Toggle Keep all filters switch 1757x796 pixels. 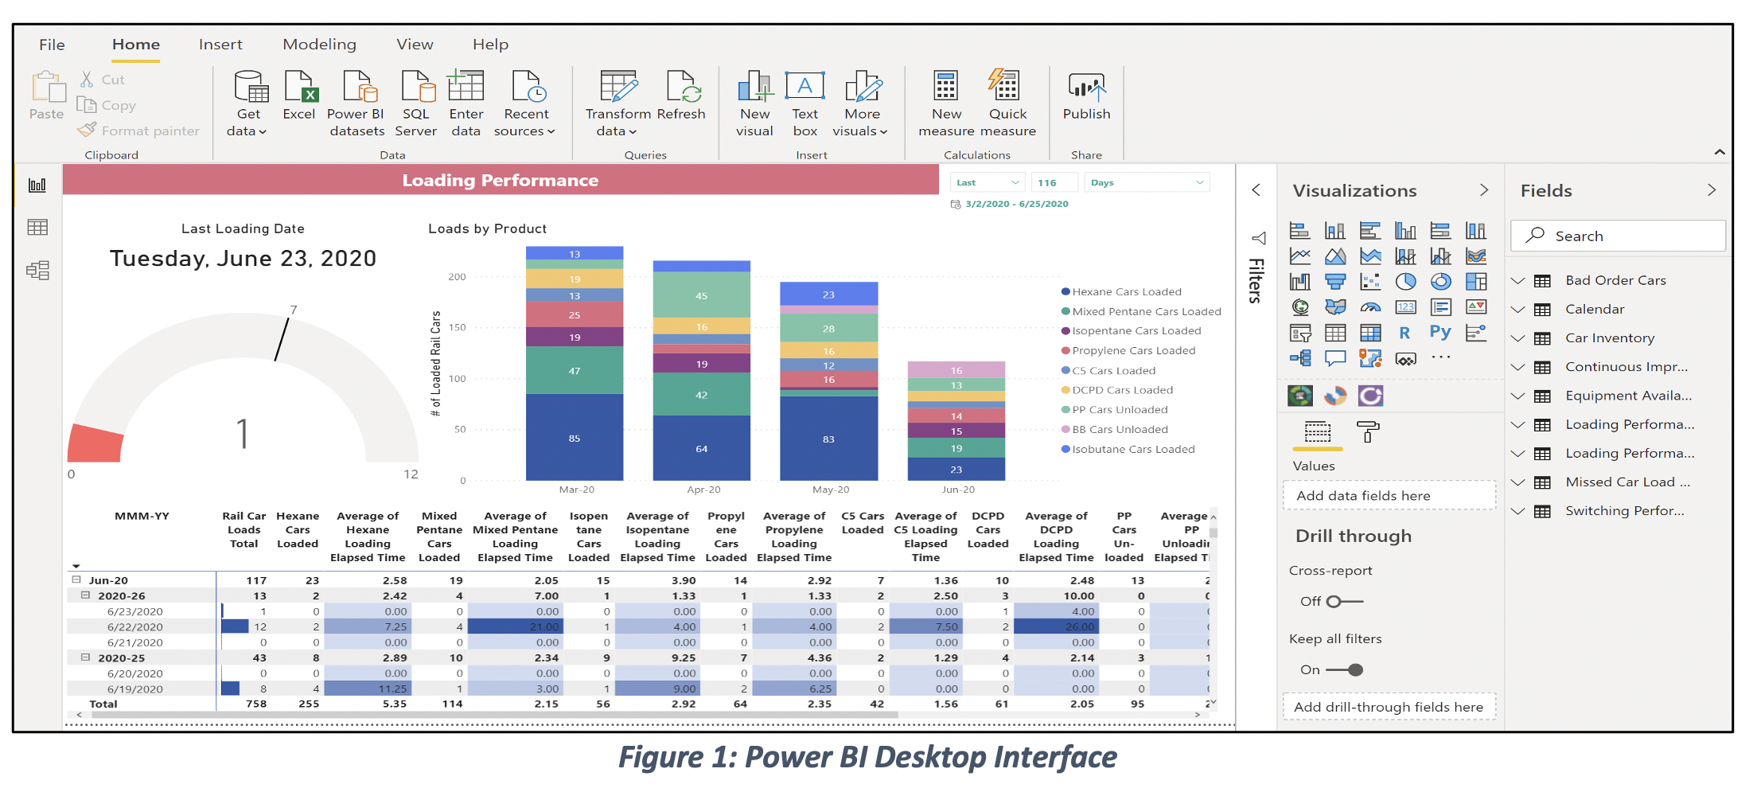1344,670
